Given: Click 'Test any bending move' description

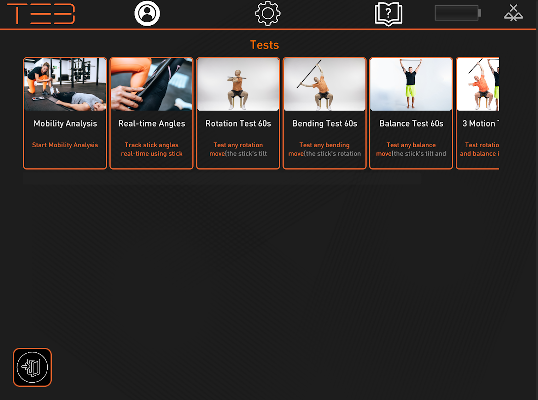Looking at the screenshot, I should point(325,150).
